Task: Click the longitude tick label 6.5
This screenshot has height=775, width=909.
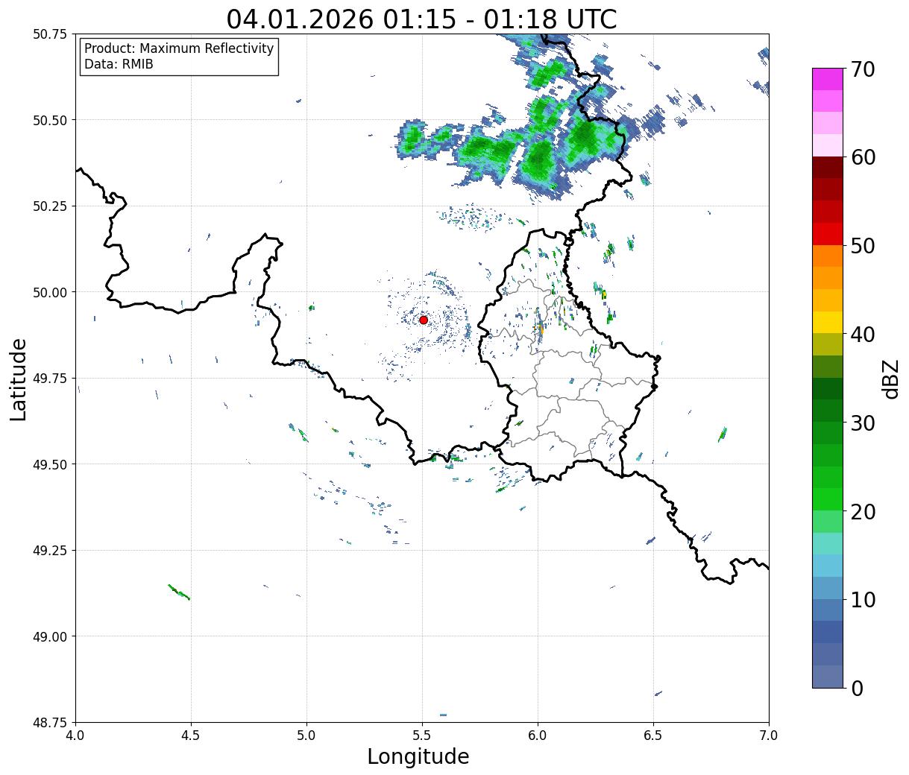Action: point(653,736)
